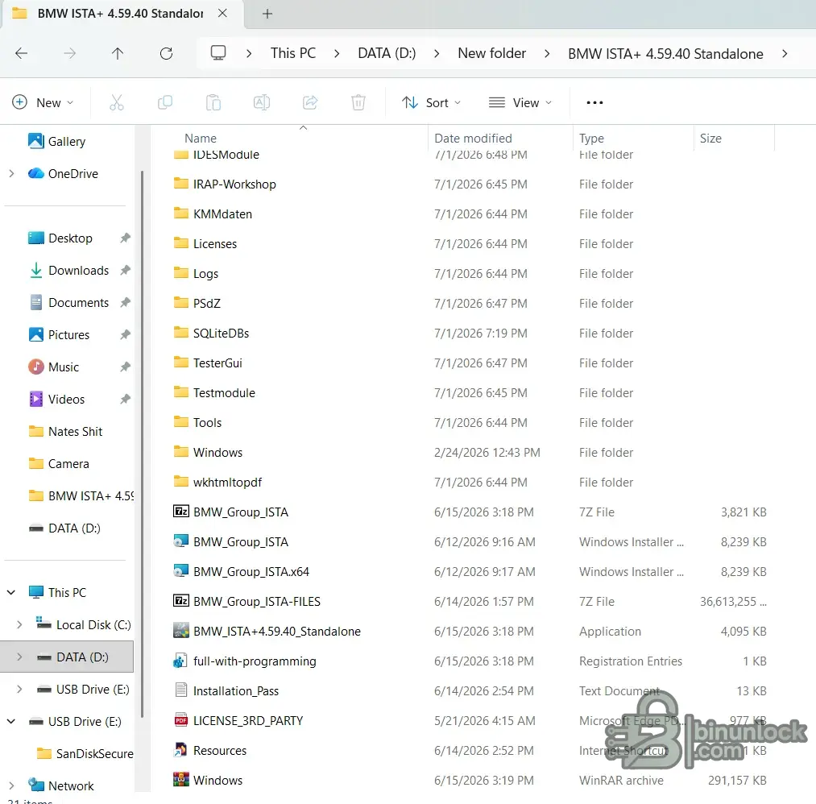
Task: Select the BMW_ISTA+4.59.40_Standalone application icon
Action: [x=180, y=631]
